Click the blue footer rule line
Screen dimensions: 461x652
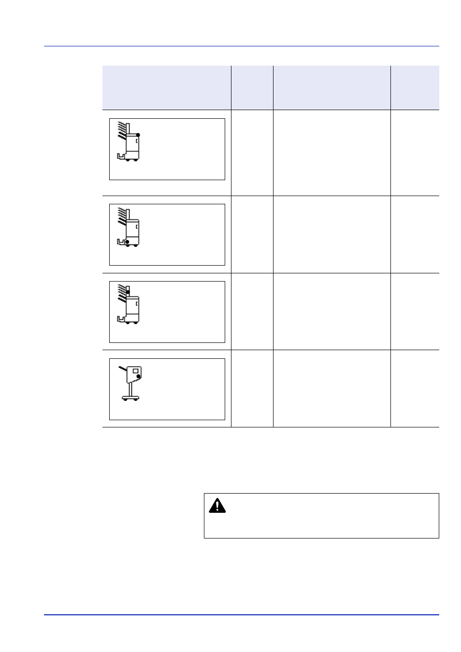tap(242, 615)
